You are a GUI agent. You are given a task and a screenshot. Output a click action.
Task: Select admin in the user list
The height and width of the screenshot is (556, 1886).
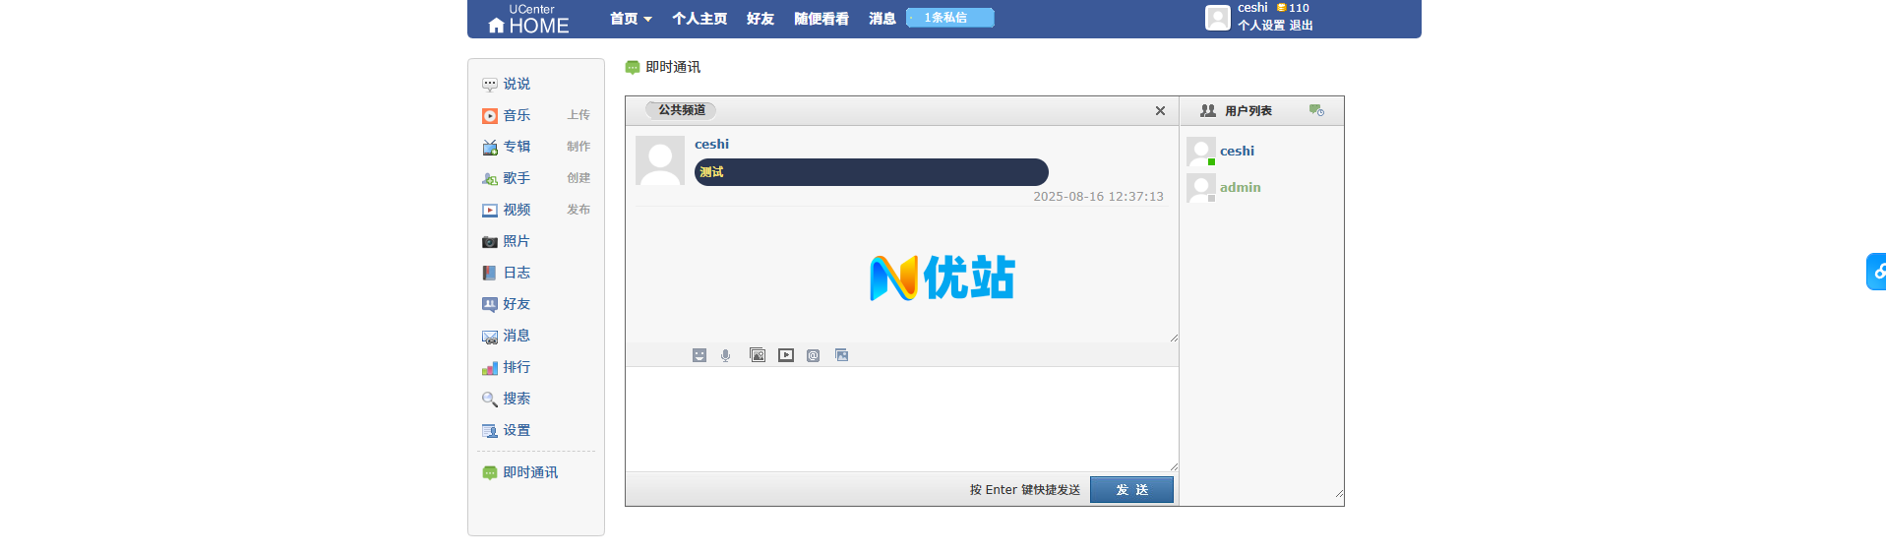pos(1240,187)
